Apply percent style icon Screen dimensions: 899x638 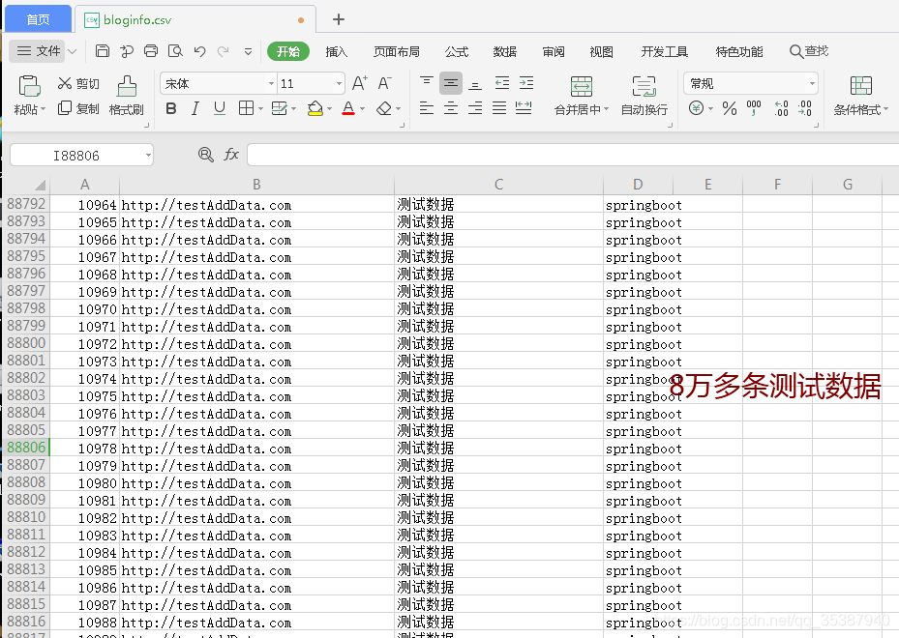tap(730, 108)
